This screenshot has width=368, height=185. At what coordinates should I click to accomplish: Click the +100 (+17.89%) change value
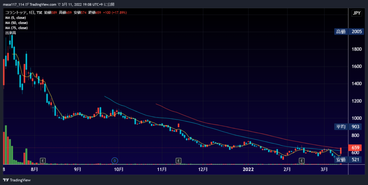click(115, 13)
